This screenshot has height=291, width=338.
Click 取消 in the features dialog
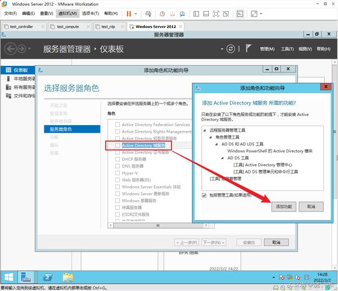point(311,207)
